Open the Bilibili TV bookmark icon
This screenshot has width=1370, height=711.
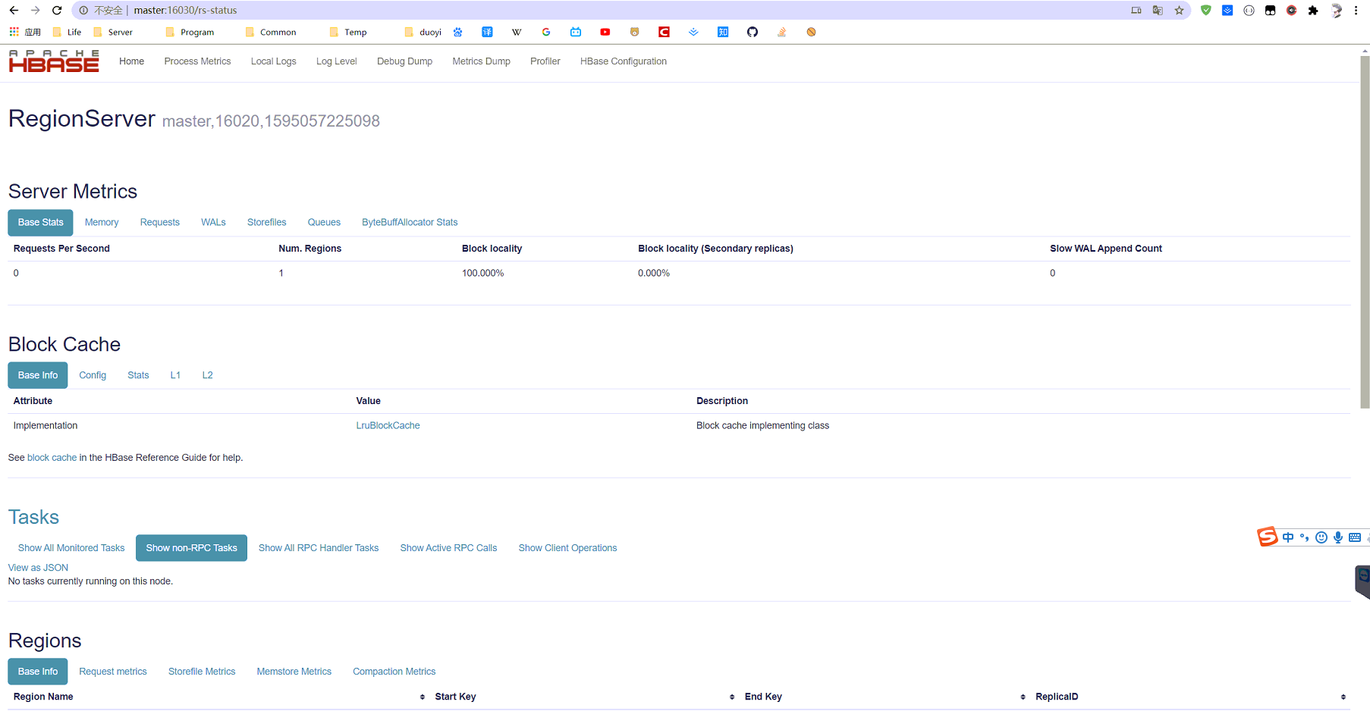tap(576, 32)
